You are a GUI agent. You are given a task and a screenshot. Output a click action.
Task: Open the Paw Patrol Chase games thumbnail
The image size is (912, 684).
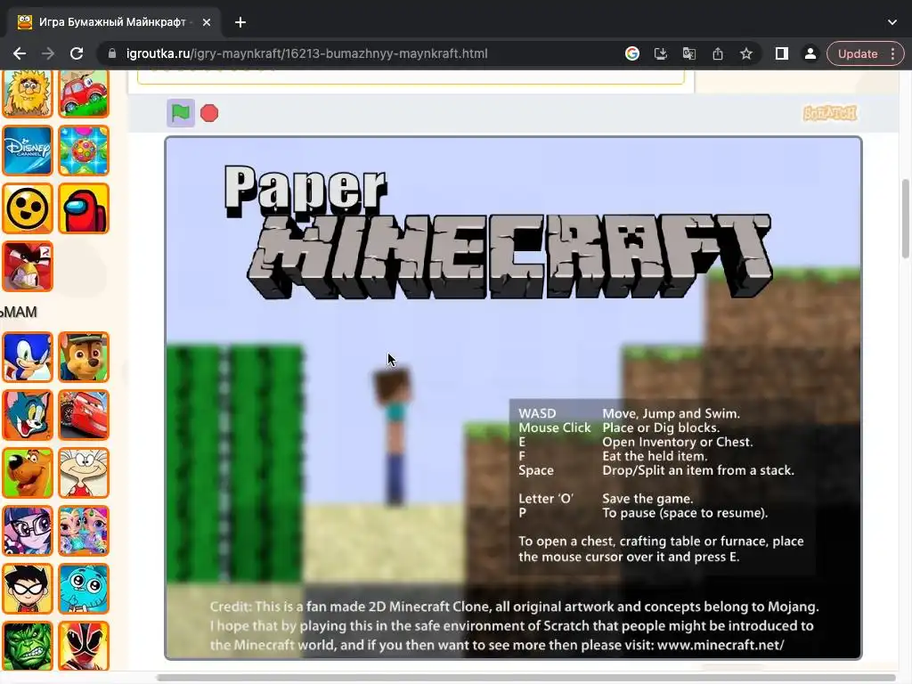[x=84, y=357]
